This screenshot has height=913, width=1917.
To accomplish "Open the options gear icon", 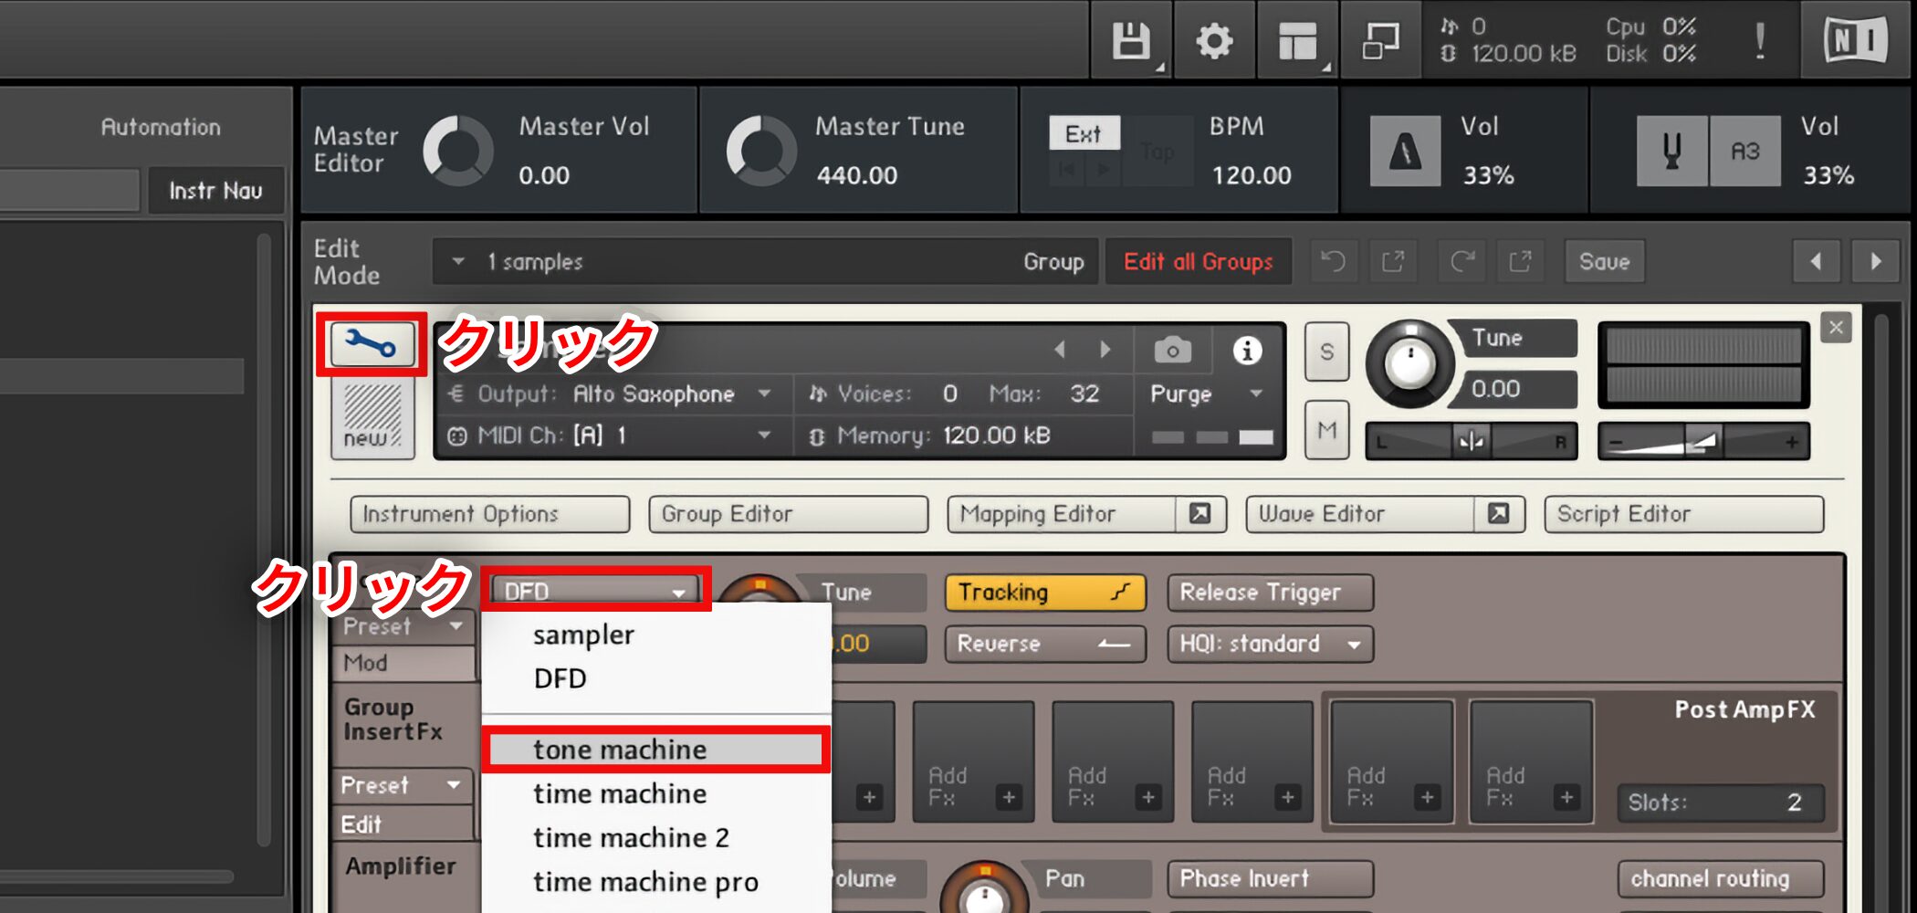I will [x=1214, y=41].
